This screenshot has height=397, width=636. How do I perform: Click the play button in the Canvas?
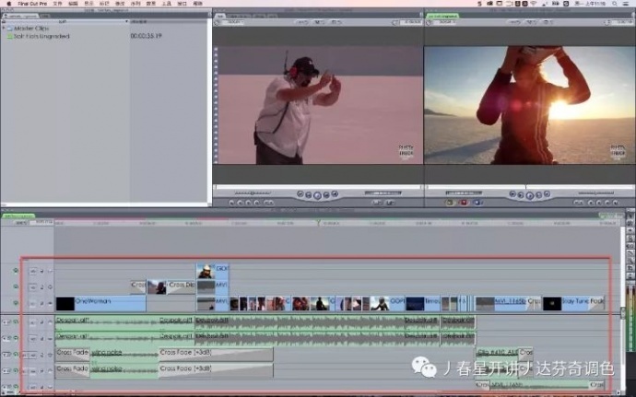point(526,195)
